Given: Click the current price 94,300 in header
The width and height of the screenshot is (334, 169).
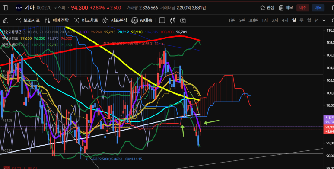Looking at the screenshot, I should tap(80, 8).
